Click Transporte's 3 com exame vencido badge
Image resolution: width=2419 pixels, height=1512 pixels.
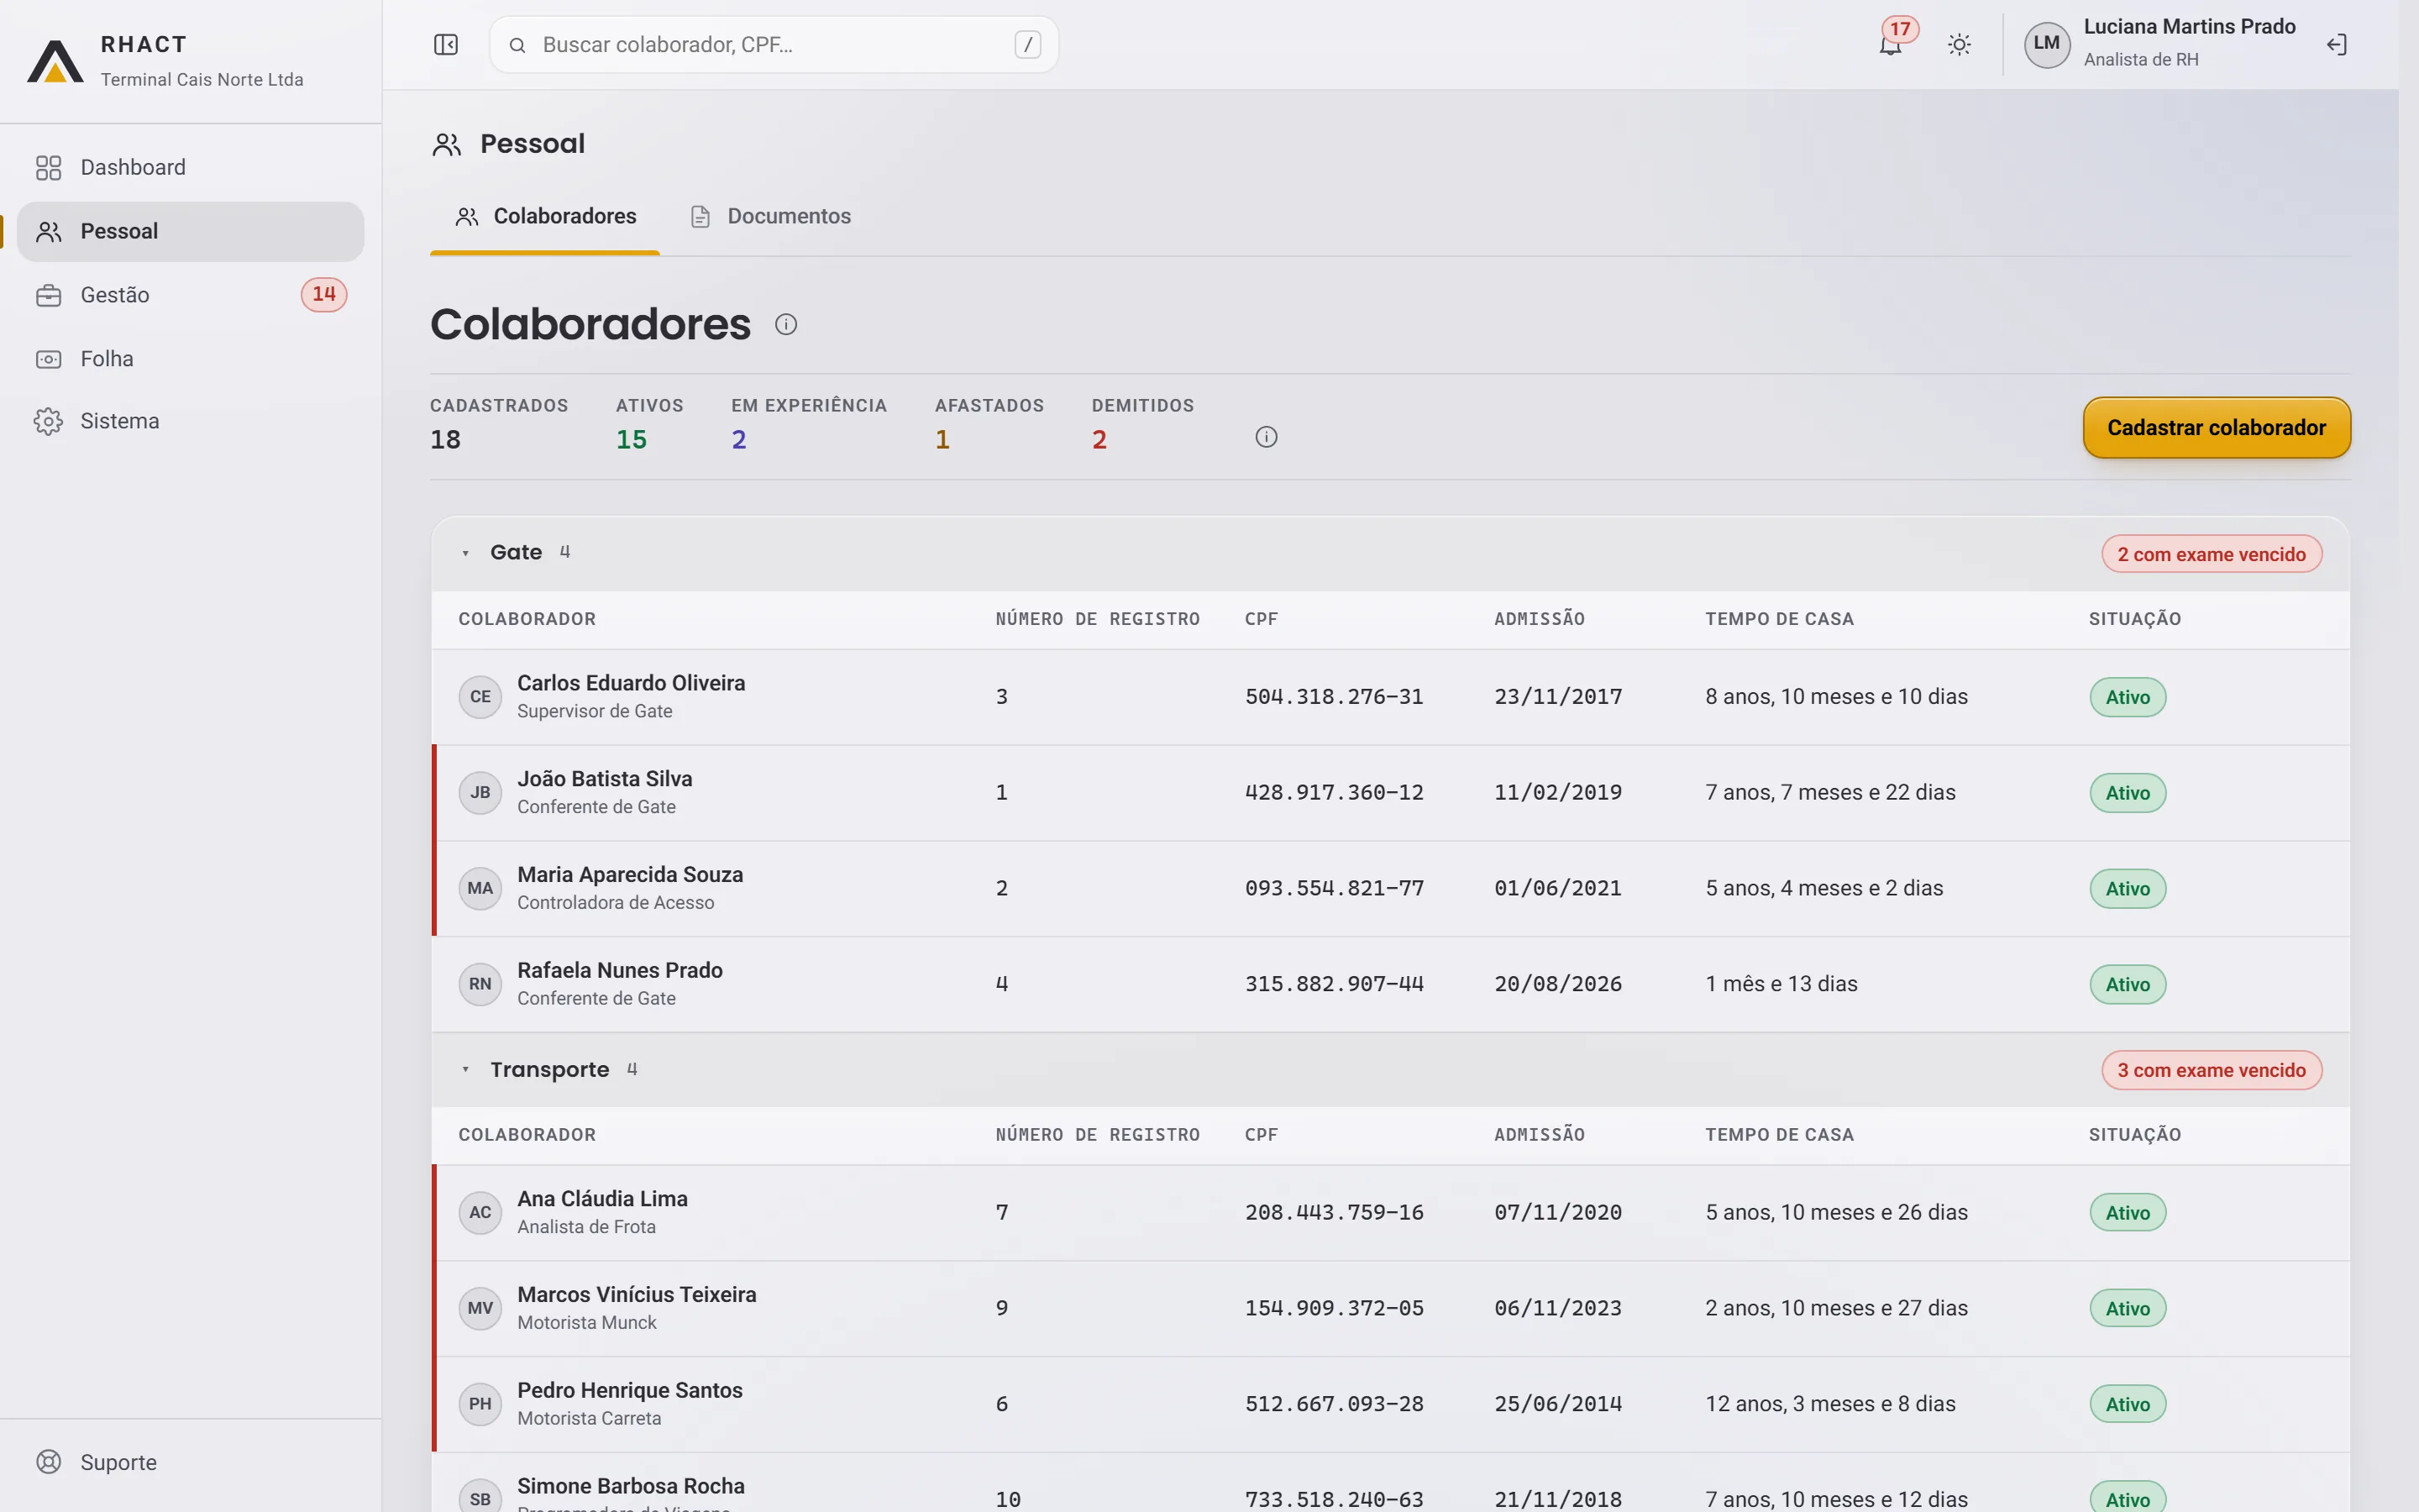tap(2211, 1070)
